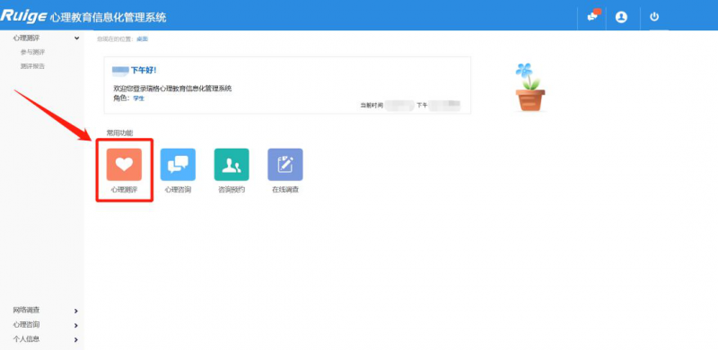The image size is (718, 350).
Task: Open messages icon with red badge
Action: [x=593, y=16]
